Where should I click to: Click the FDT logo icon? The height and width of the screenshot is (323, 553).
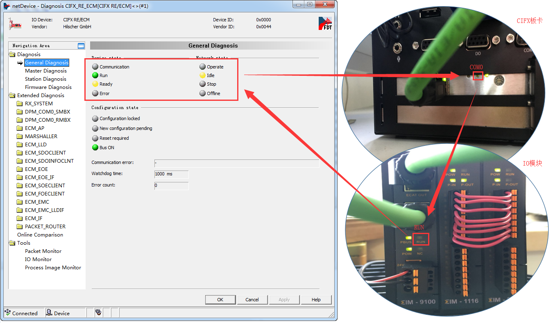(x=325, y=23)
